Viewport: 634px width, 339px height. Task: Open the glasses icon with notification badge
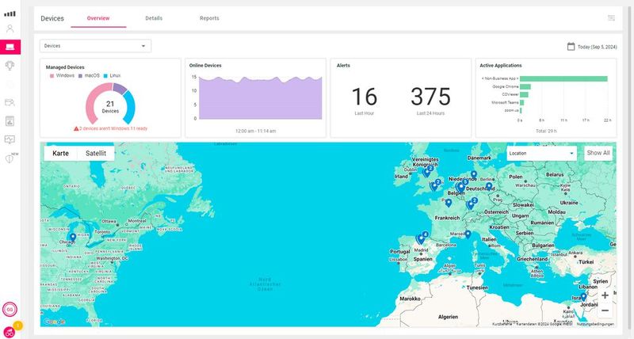[x=10, y=332]
